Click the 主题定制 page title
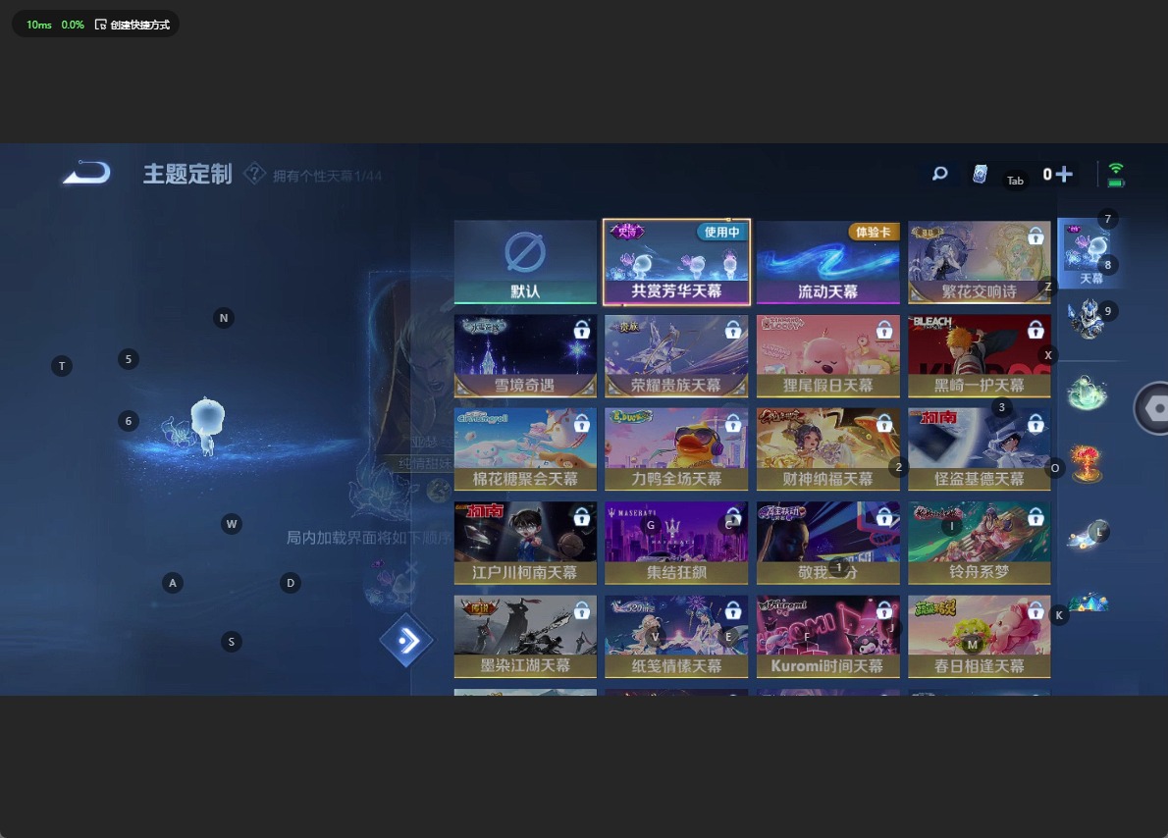1168x838 pixels. pyautogui.click(x=187, y=175)
